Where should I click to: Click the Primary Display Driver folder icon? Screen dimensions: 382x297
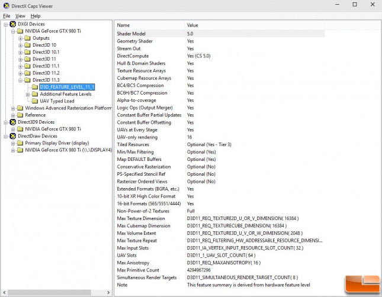[x=20, y=143]
